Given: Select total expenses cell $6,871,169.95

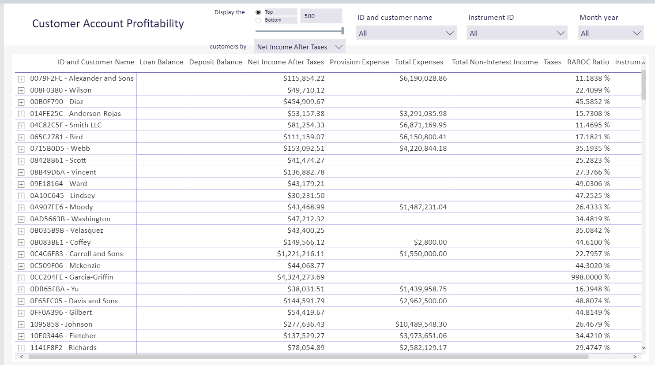Looking at the screenshot, I should coord(423,125).
